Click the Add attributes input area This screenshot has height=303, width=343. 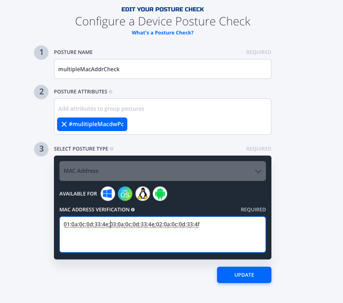pos(163,108)
